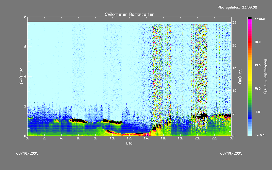The height and width of the screenshot is (170, 272).
Task: Click the 2 km tick label on left axis
Action: click(25, 106)
